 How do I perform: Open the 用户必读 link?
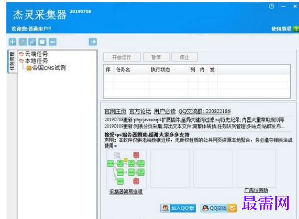(165, 111)
